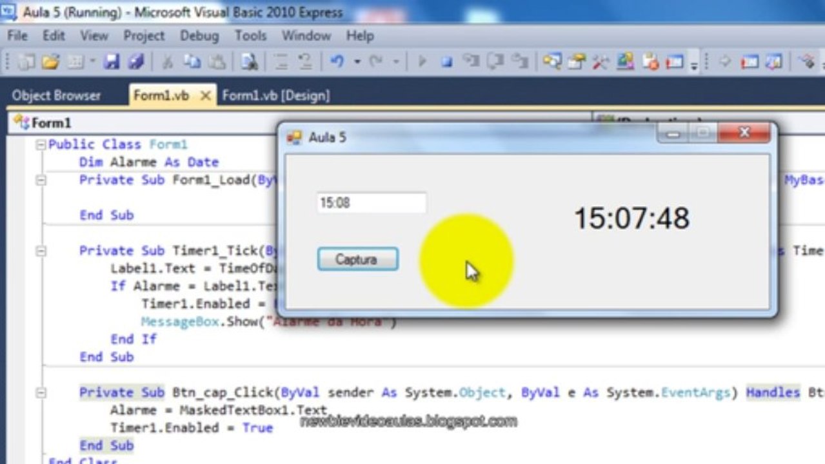Open the Add New Item dropdown arrow
The image size is (825, 464).
92,62
